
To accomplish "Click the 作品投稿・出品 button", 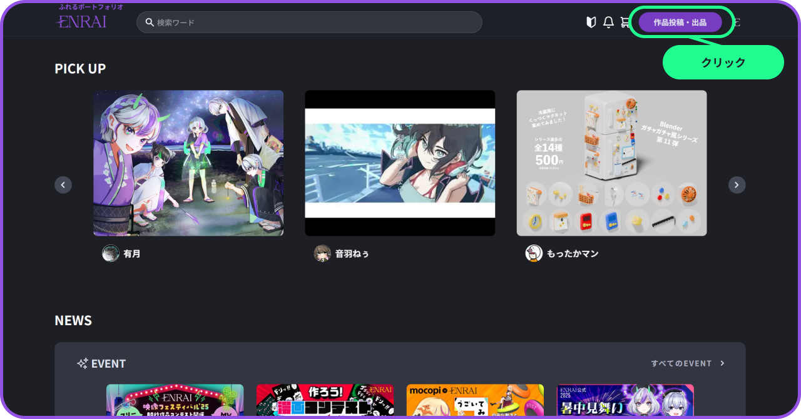I will click(680, 23).
